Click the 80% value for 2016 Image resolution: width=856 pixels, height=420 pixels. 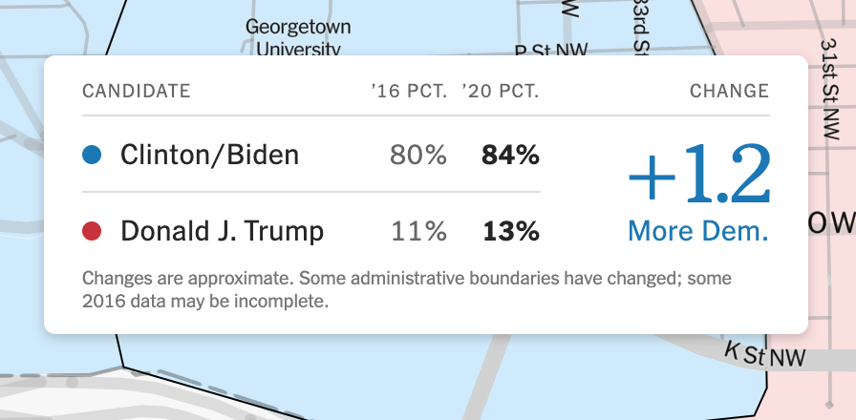[x=417, y=155]
